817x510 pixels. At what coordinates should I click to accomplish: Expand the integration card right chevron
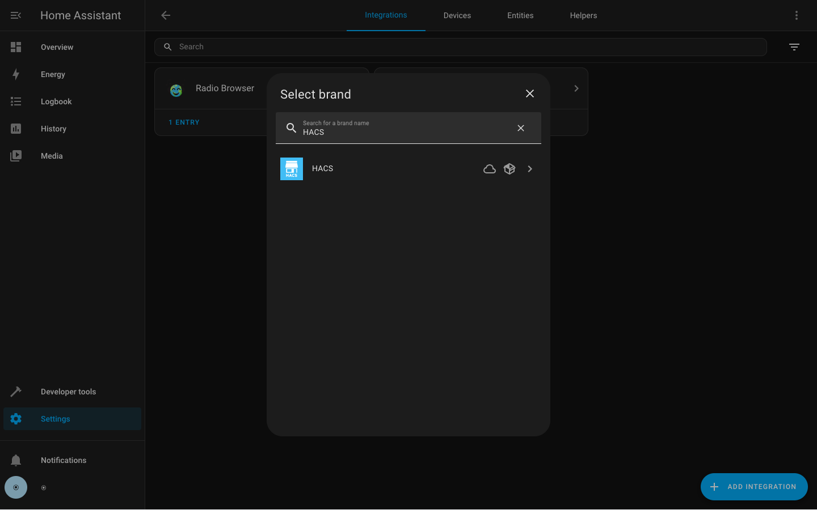pos(576,88)
